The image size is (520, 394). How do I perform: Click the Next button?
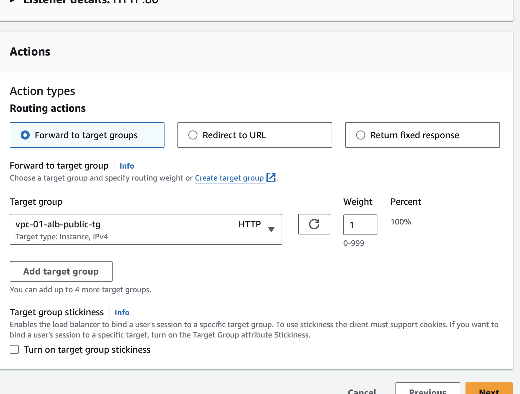[489, 390]
